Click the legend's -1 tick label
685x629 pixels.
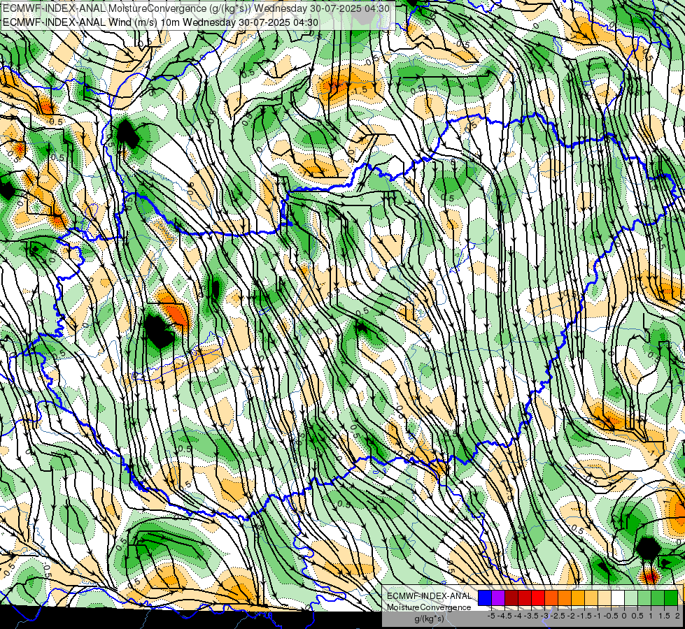pos(598,616)
